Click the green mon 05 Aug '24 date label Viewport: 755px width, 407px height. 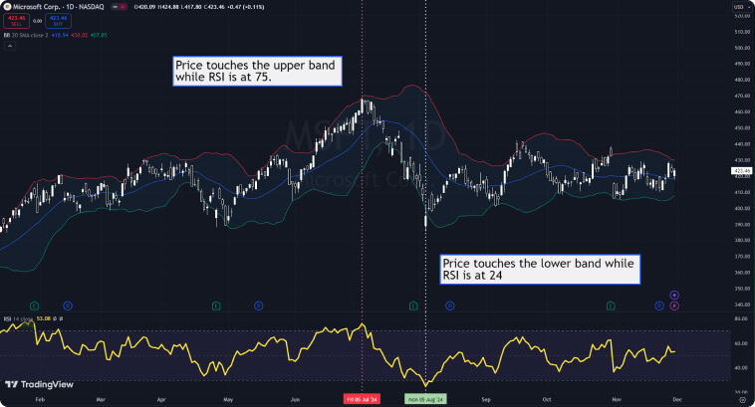(x=425, y=399)
